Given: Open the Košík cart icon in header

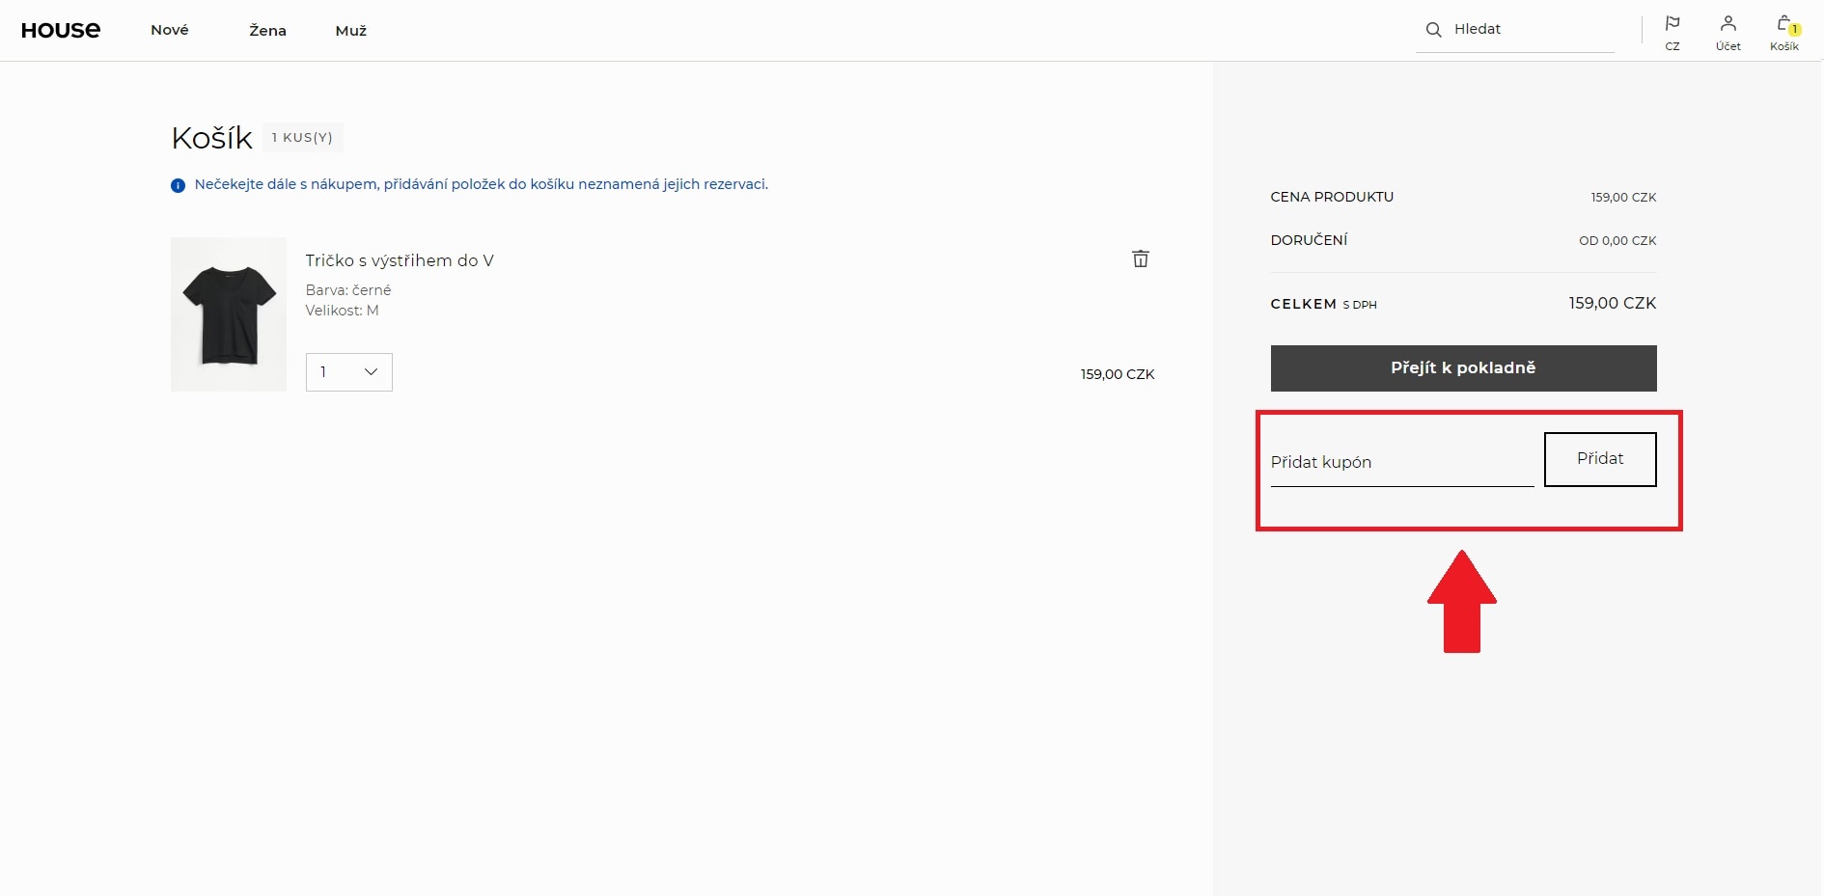Looking at the screenshot, I should point(1783,31).
